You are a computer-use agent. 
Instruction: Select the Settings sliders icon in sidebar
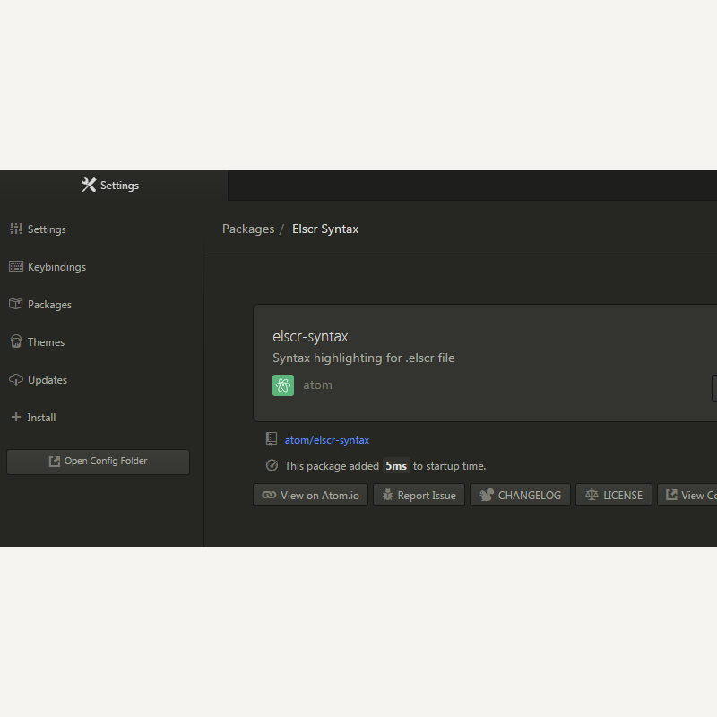16,229
